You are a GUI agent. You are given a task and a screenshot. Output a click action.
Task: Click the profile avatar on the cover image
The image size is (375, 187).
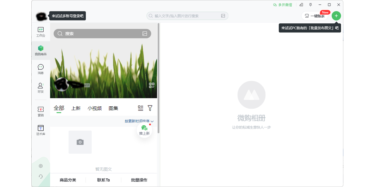click(x=62, y=85)
